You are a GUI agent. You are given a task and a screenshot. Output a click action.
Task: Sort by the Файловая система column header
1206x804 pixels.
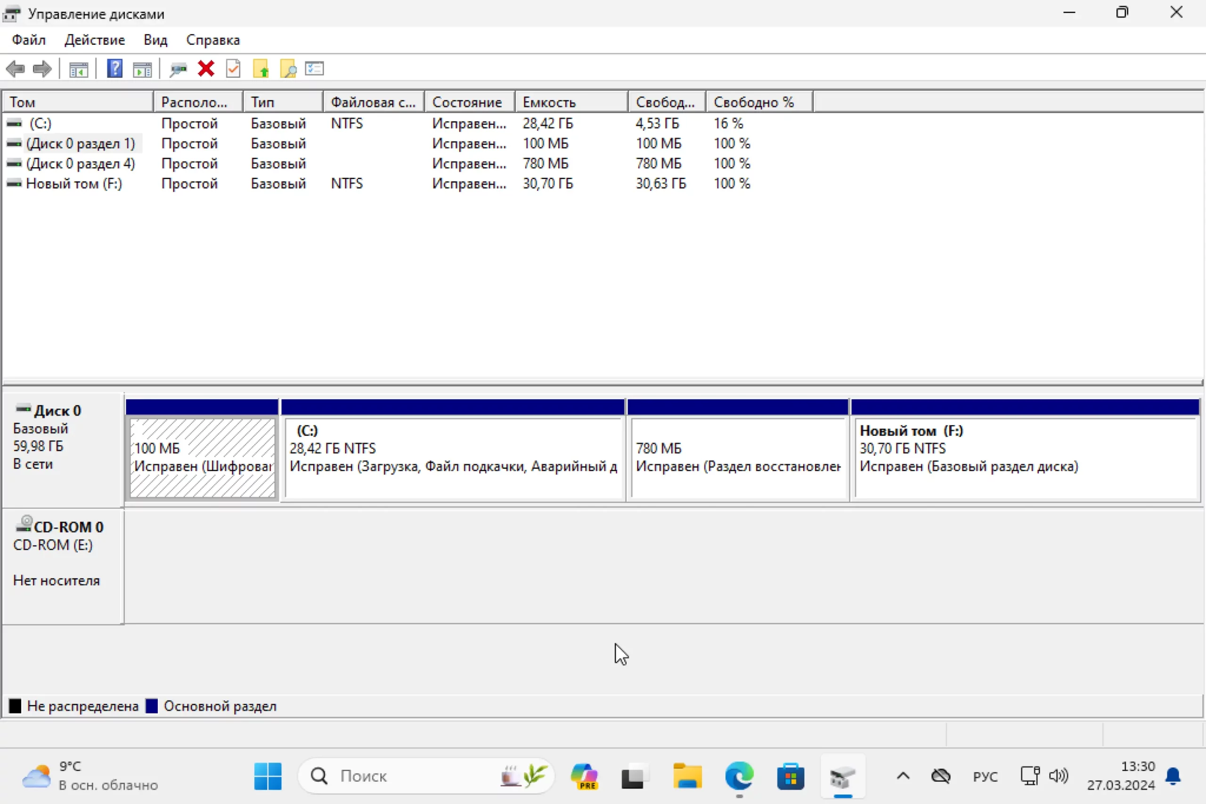click(x=373, y=102)
